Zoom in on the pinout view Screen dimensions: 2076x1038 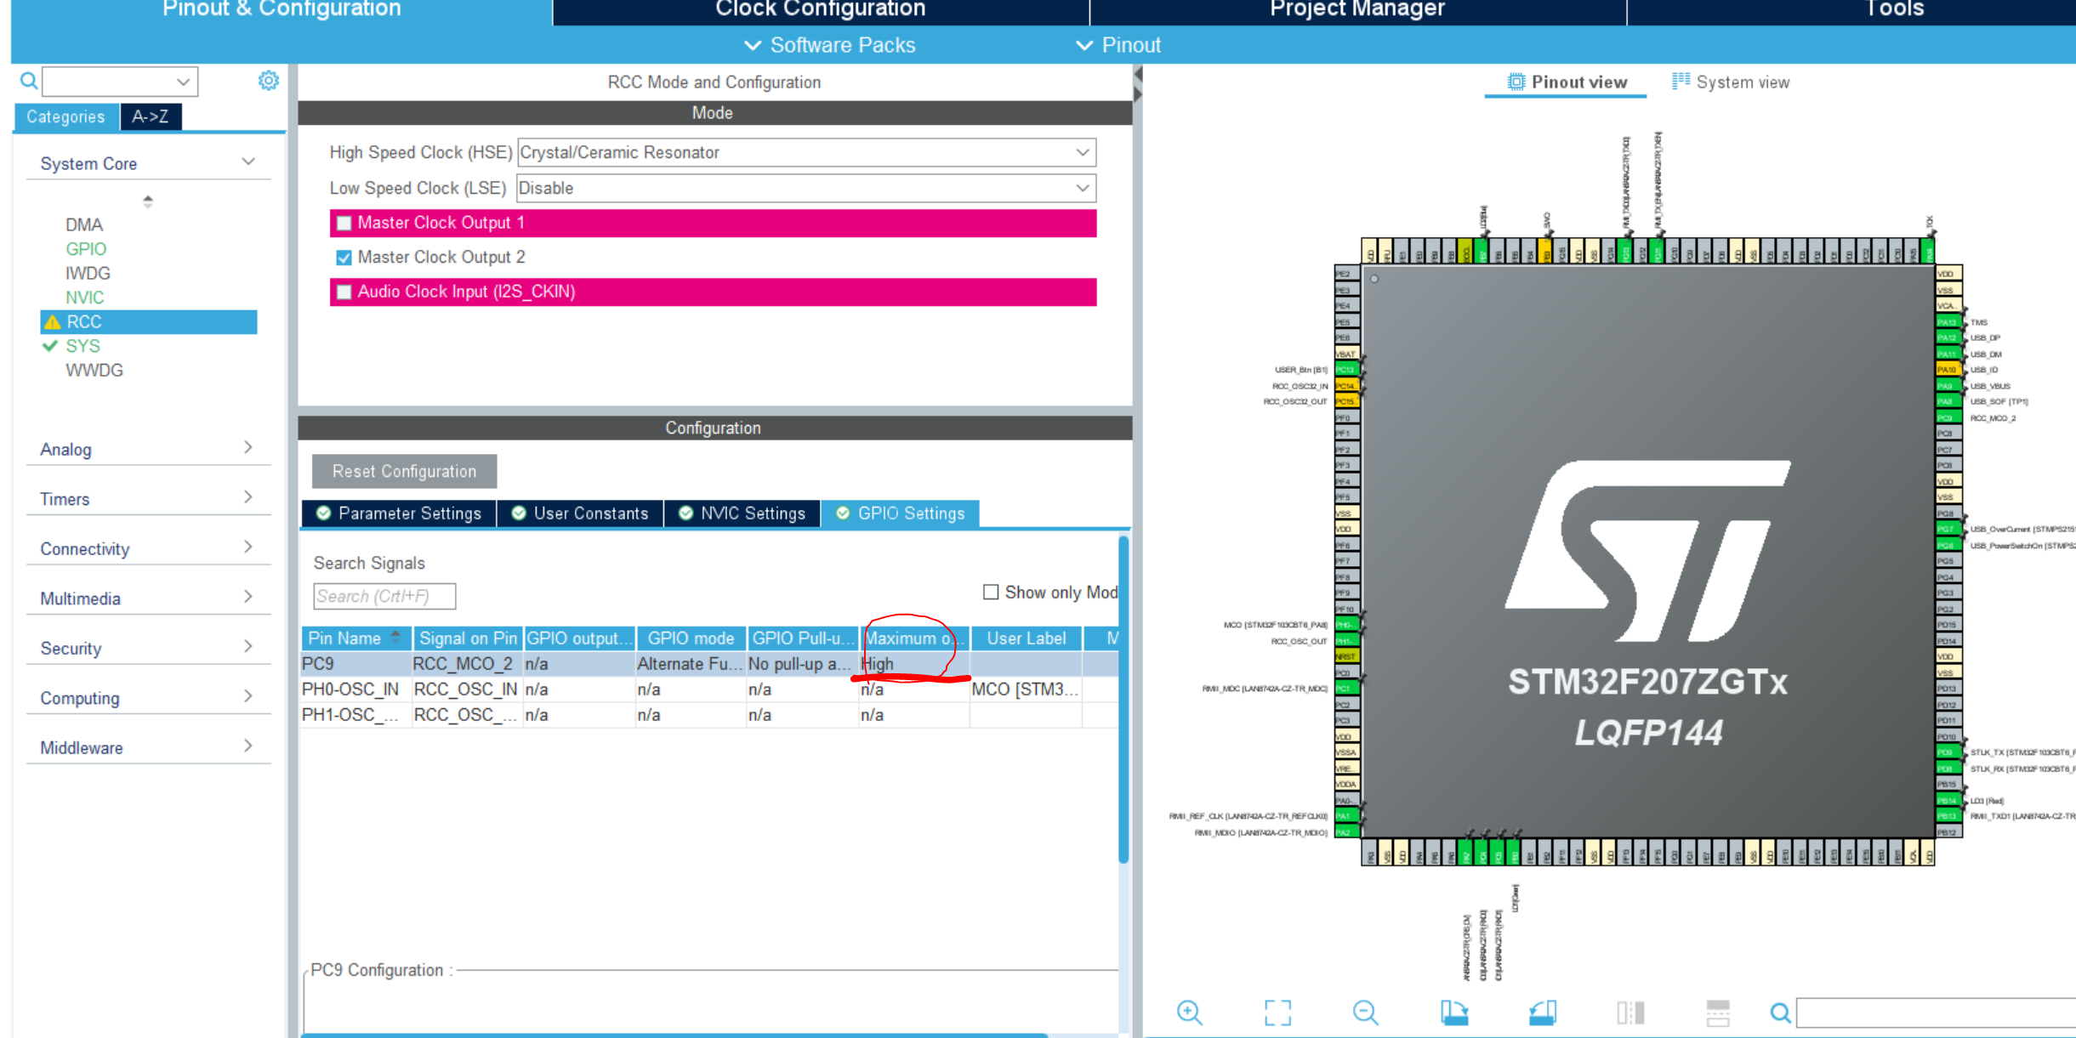tap(1190, 1012)
